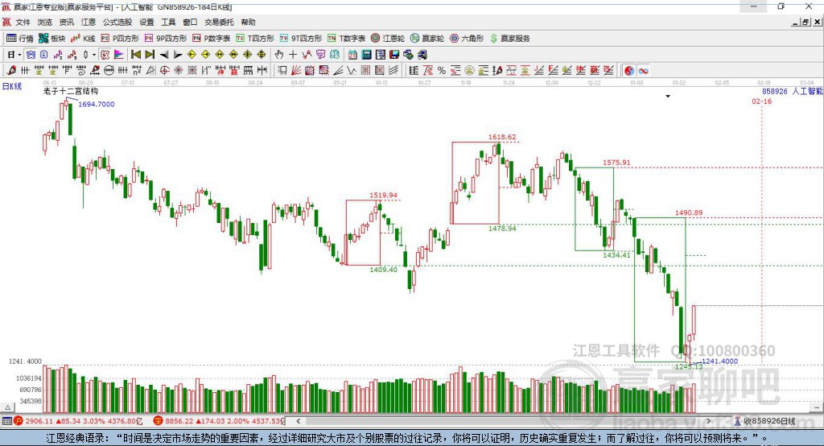Click the status bar grid icon
This screenshot has height=446, width=824.
(x=6, y=421)
